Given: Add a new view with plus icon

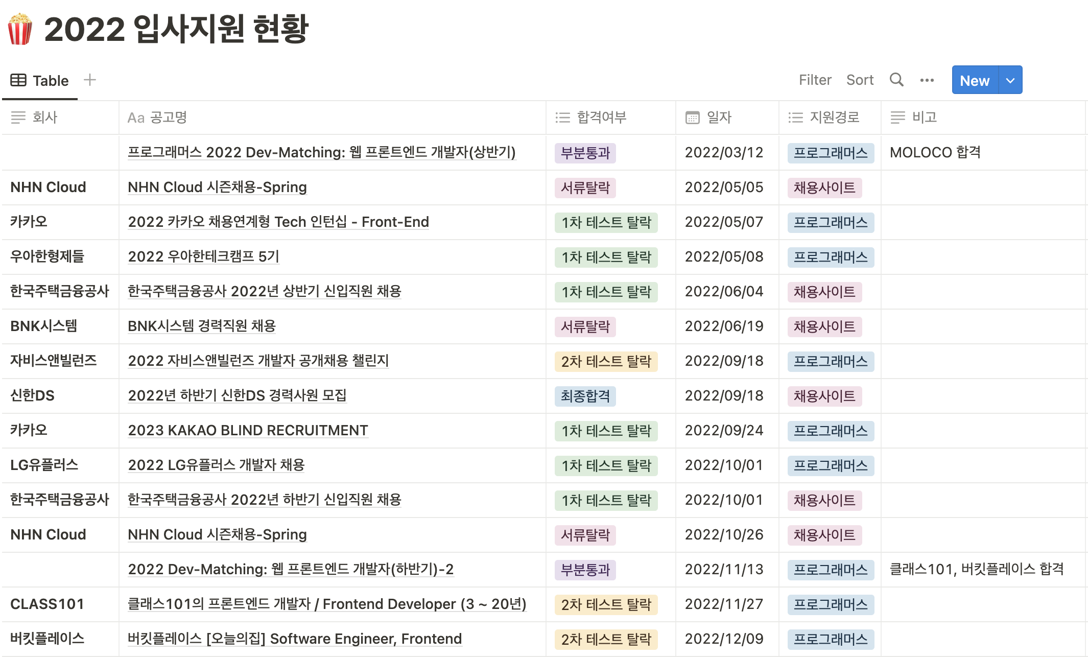Looking at the screenshot, I should [90, 80].
